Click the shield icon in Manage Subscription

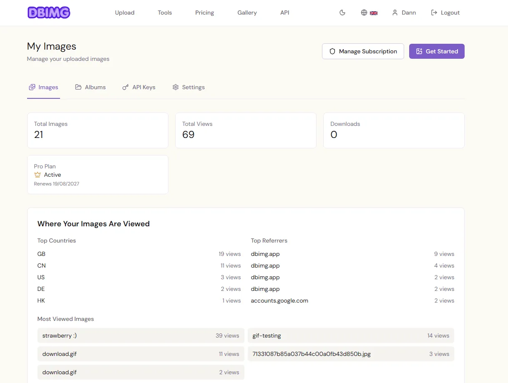tap(332, 51)
